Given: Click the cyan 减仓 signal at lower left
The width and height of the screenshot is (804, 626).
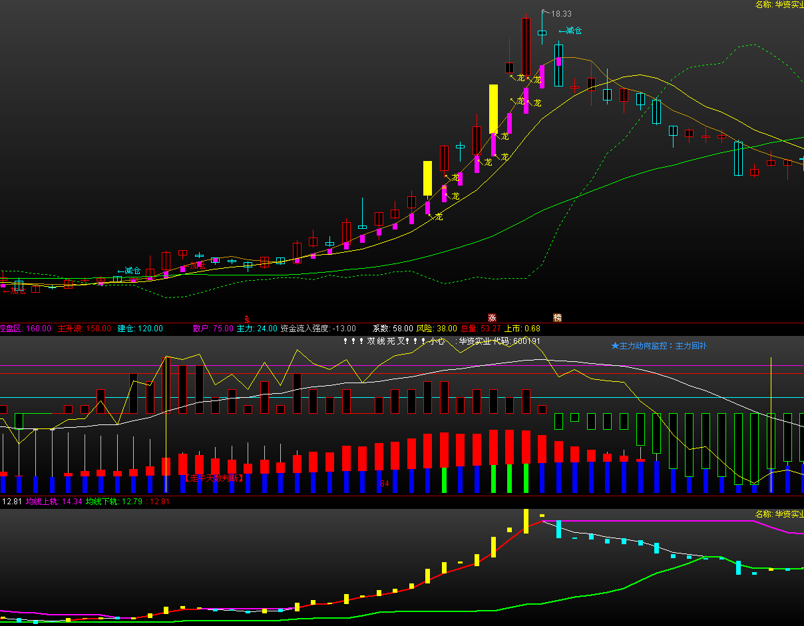Looking at the screenshot, I should 129,271.
